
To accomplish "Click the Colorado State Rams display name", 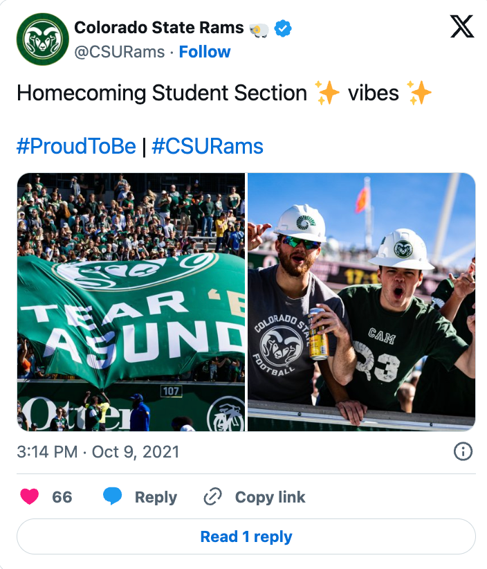I will pyautogui.click(x=158, y=28).
